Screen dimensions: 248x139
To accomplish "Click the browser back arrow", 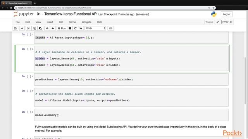I will [3, 8].
